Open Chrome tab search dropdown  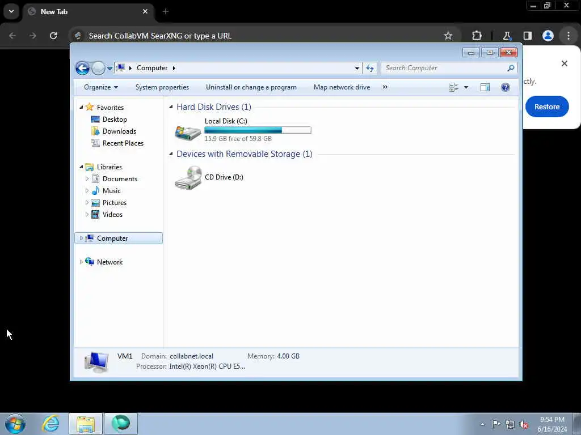point(11,11)
